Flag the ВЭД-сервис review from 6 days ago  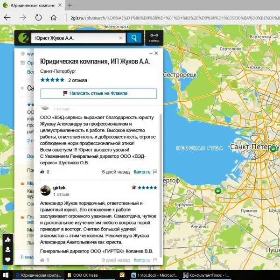tap(155, 172)
